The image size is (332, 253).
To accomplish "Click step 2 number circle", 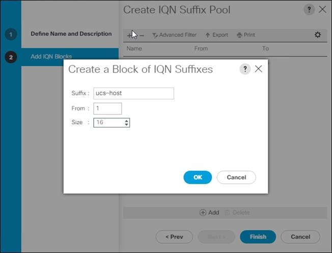I will (x=11, y=57).
